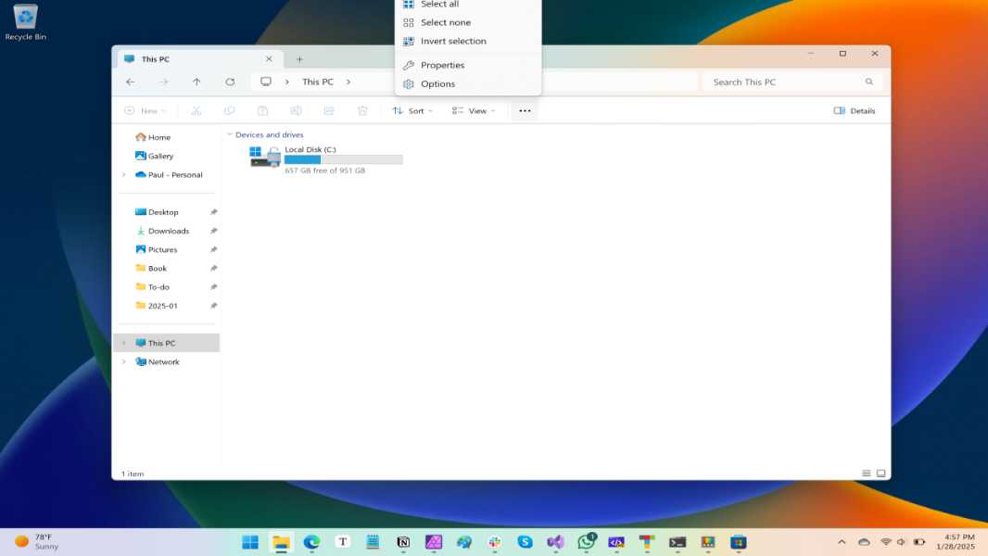Expand the Network item in the sidebar
988x556 pixels.
123,361
